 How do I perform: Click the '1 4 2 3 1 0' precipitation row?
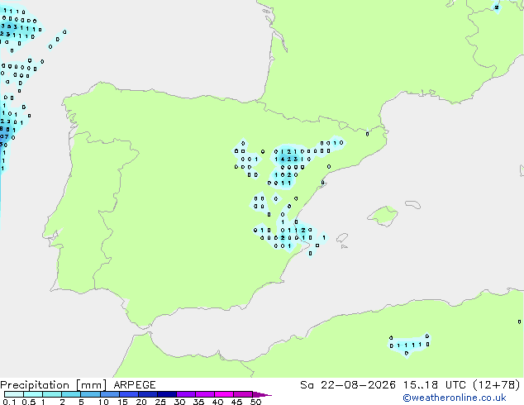coord(293,160)
